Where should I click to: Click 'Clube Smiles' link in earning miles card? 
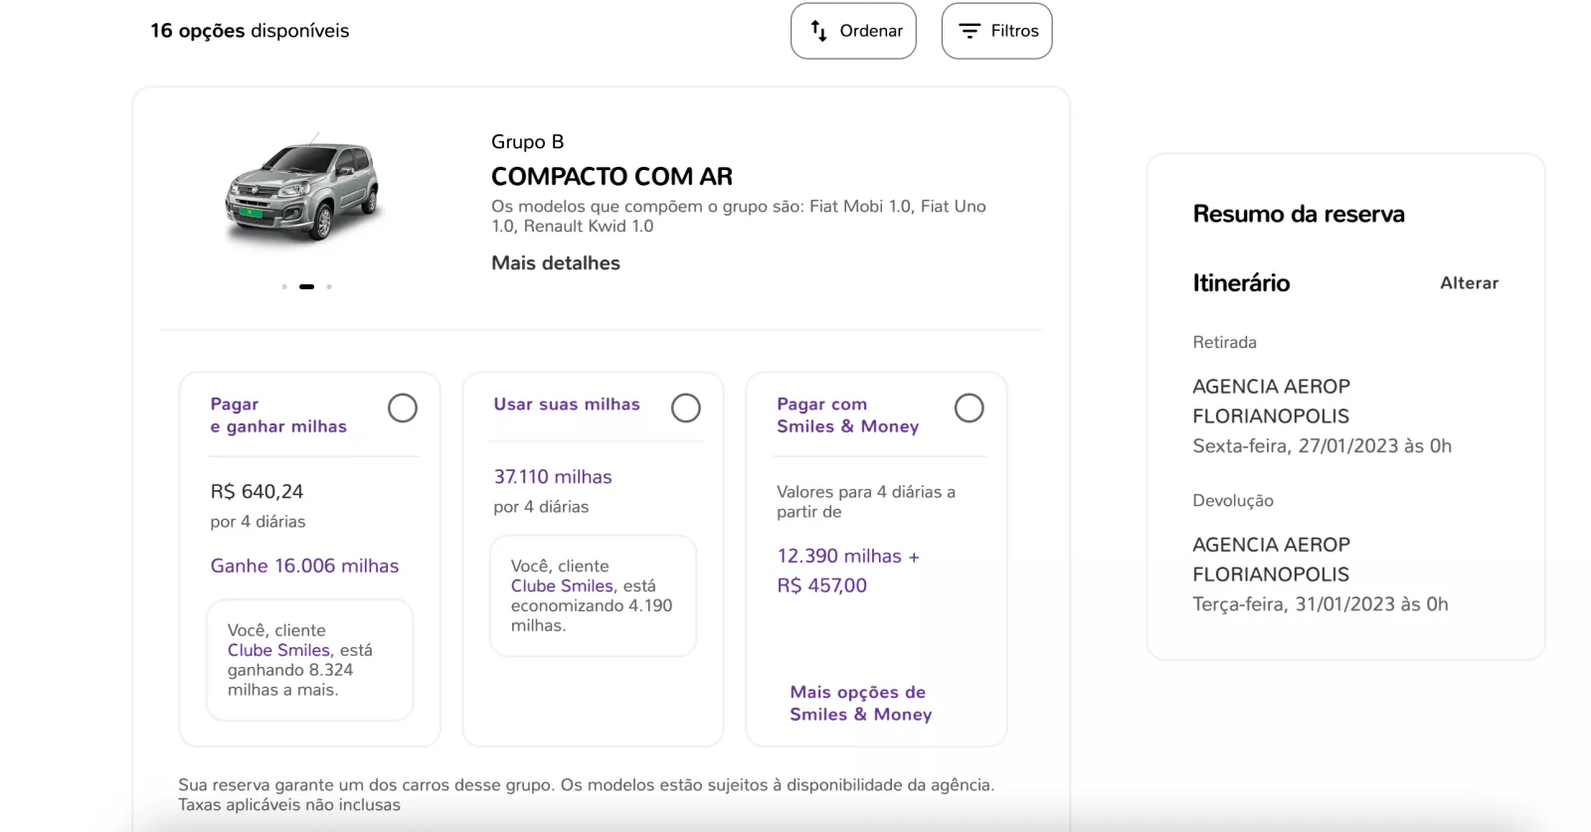click(x=278, y=650)
